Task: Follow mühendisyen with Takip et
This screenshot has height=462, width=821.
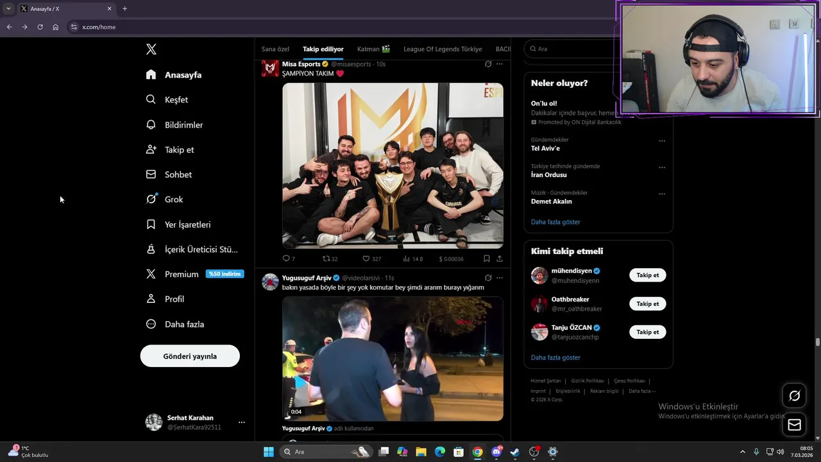Action: (648, 275)
